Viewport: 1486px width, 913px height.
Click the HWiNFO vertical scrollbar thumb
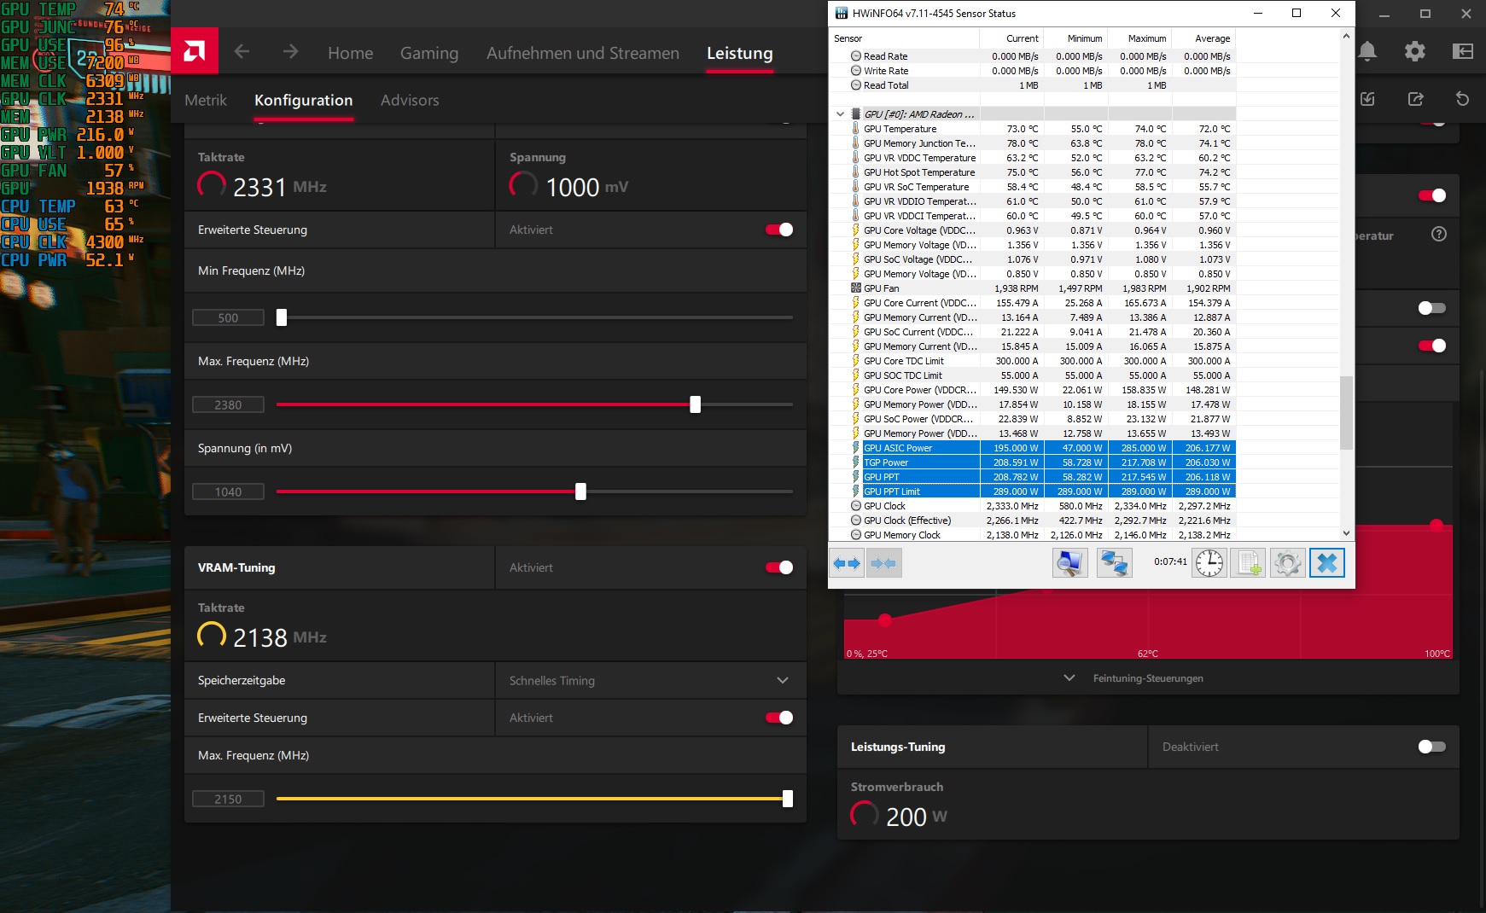[x=1346, y=412]
